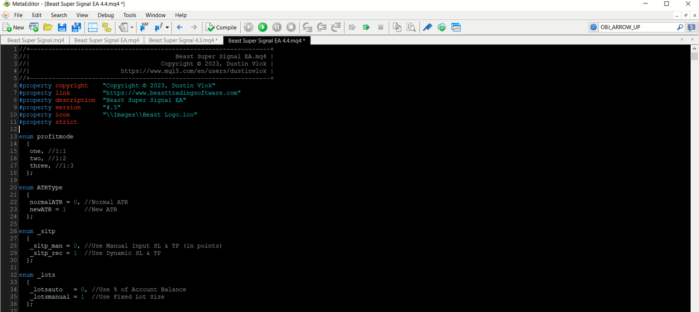The height and width of the screenshot is (312, 699).
Task: Switch to Beast Super Signal EA.mq4 tab
Action: coord(107,40)
